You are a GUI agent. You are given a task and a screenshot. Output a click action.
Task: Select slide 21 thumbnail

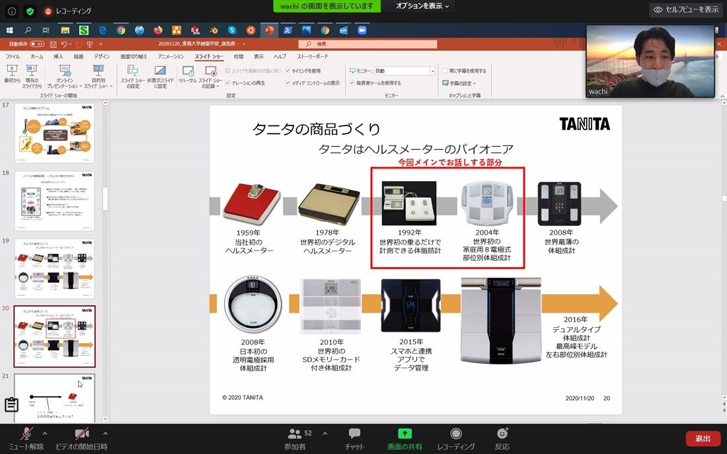tap(55, 398)
